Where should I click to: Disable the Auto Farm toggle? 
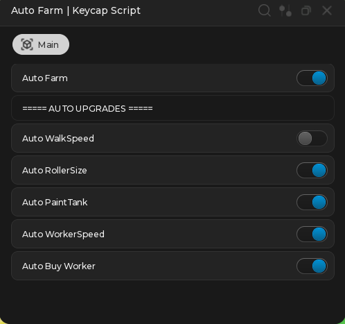click(x=312, y=78)
